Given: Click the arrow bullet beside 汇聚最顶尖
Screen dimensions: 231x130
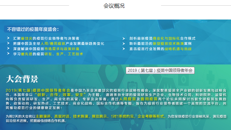Looking at the screenshot, I should tap(8, 38).
